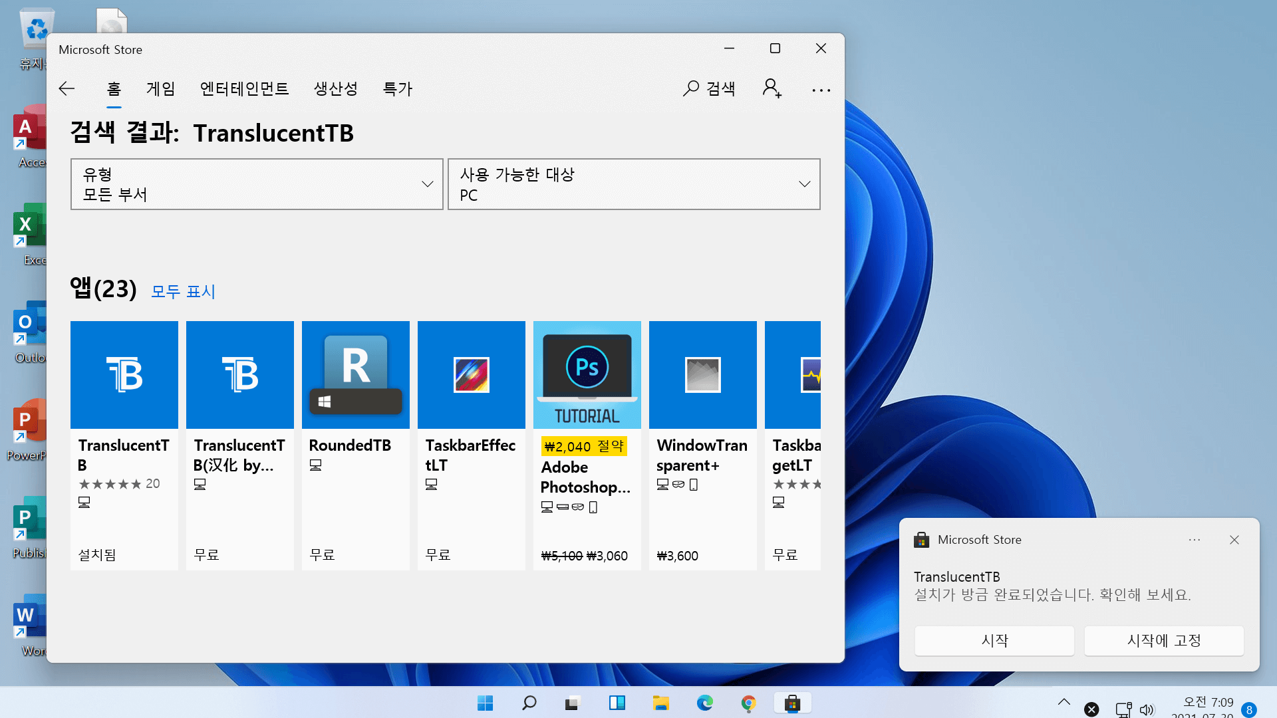The height and width of the screenshot is (718, 1277).
Task: Select the Publisher desktop shortcut
Action: pyautogui.click(x=29, y=527)
